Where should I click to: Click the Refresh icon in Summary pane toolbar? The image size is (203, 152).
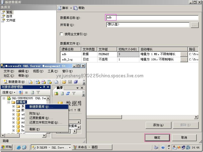(x=62, y=93)
